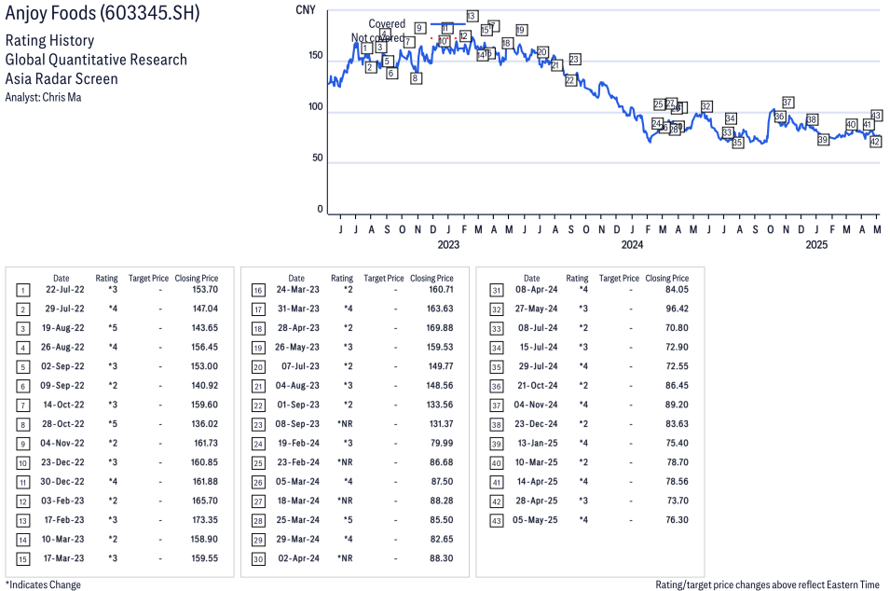Image resolution: width=890 pixels, height=591 pixels.
Task: Click chart marker 6 on the chart
Action: (x=391, y=74)
